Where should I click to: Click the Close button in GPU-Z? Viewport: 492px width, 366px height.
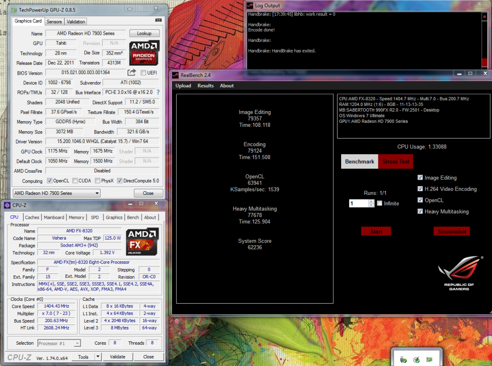coord(148,193)
